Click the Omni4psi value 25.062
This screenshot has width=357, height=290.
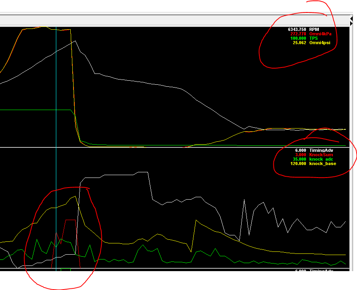tap(299, 43)
